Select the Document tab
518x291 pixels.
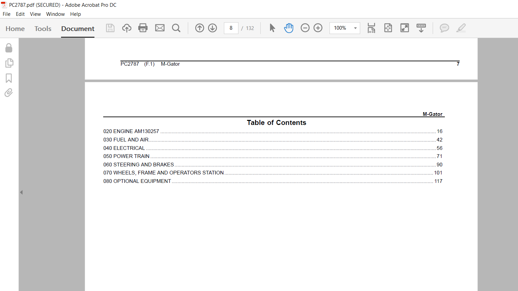(x=78, y=29)
